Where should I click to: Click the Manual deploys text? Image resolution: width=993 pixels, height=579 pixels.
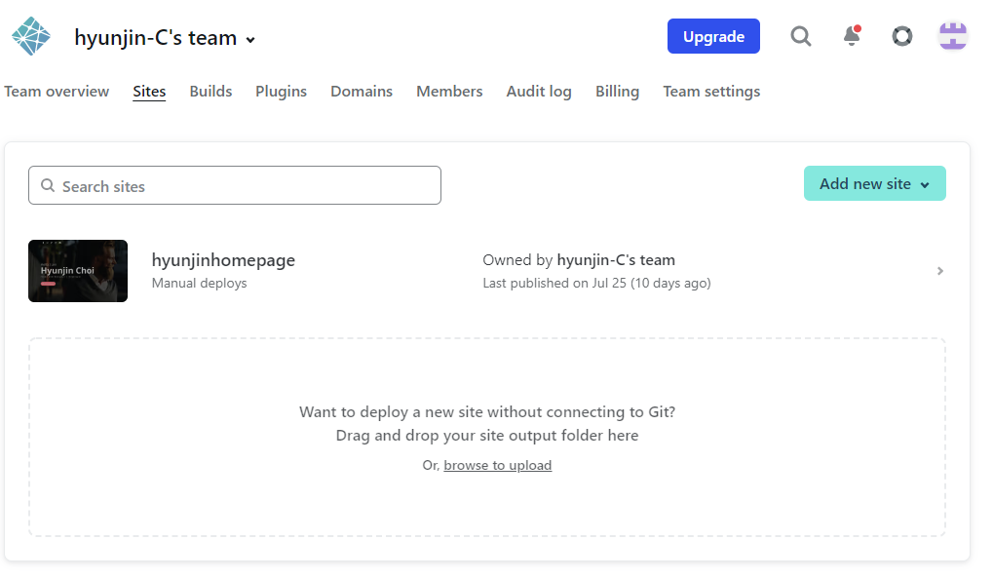coord(200,284)
